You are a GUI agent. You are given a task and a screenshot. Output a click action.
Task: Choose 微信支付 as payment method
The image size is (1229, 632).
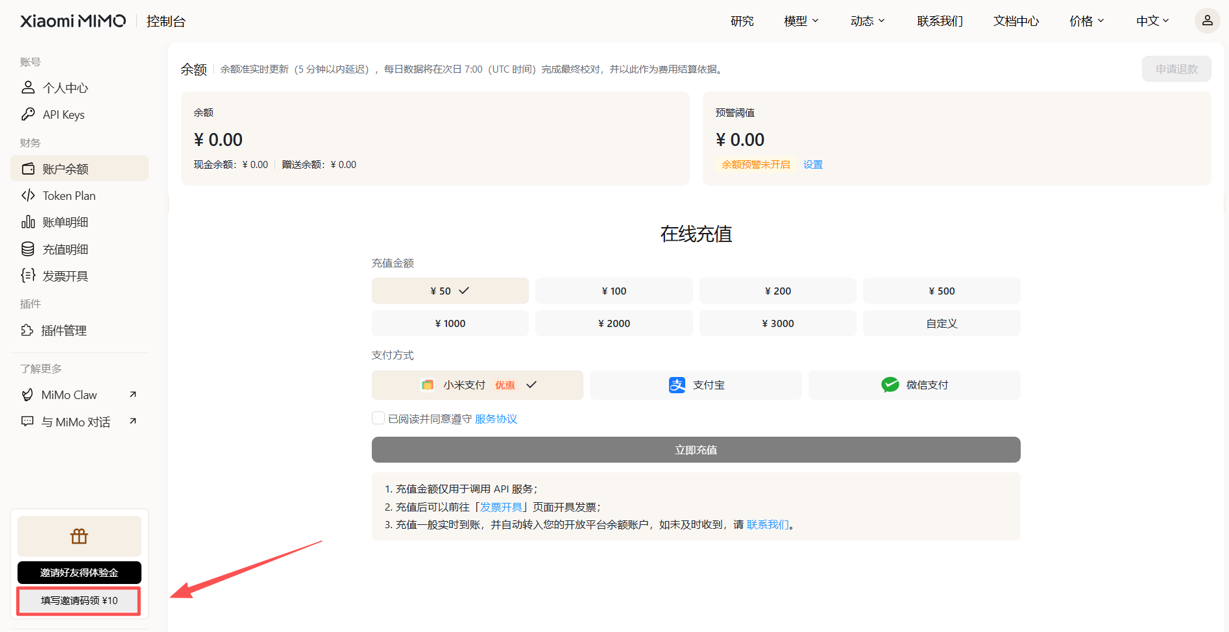coord(914,385)
